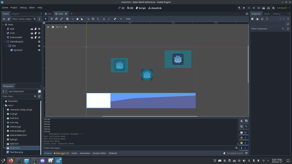Viewport: 292px width, 164px height.
Task: Click the View menu button
Action: coord(128,19)
